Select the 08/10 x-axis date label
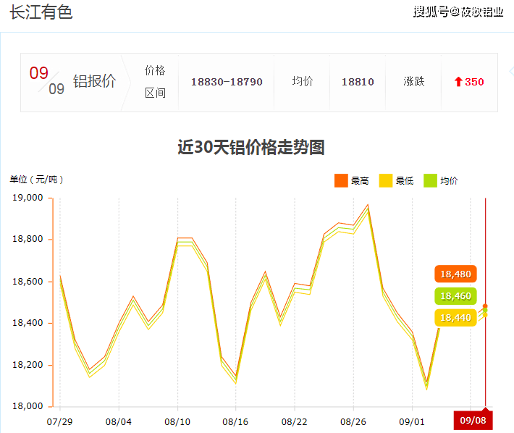The width and height of the screenshot is (514, 433). (x=177, y=421)
